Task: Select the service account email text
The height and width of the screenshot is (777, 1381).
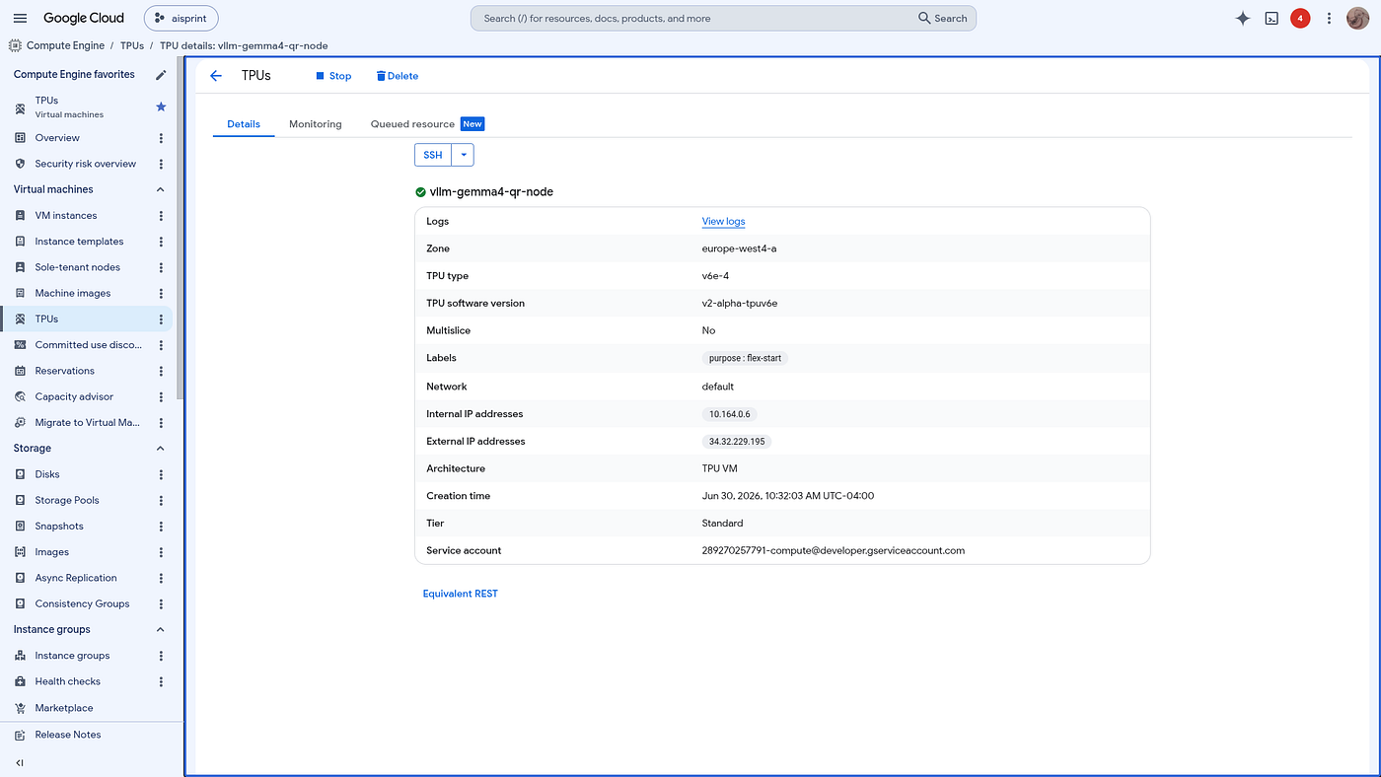Action: point(834,550)
